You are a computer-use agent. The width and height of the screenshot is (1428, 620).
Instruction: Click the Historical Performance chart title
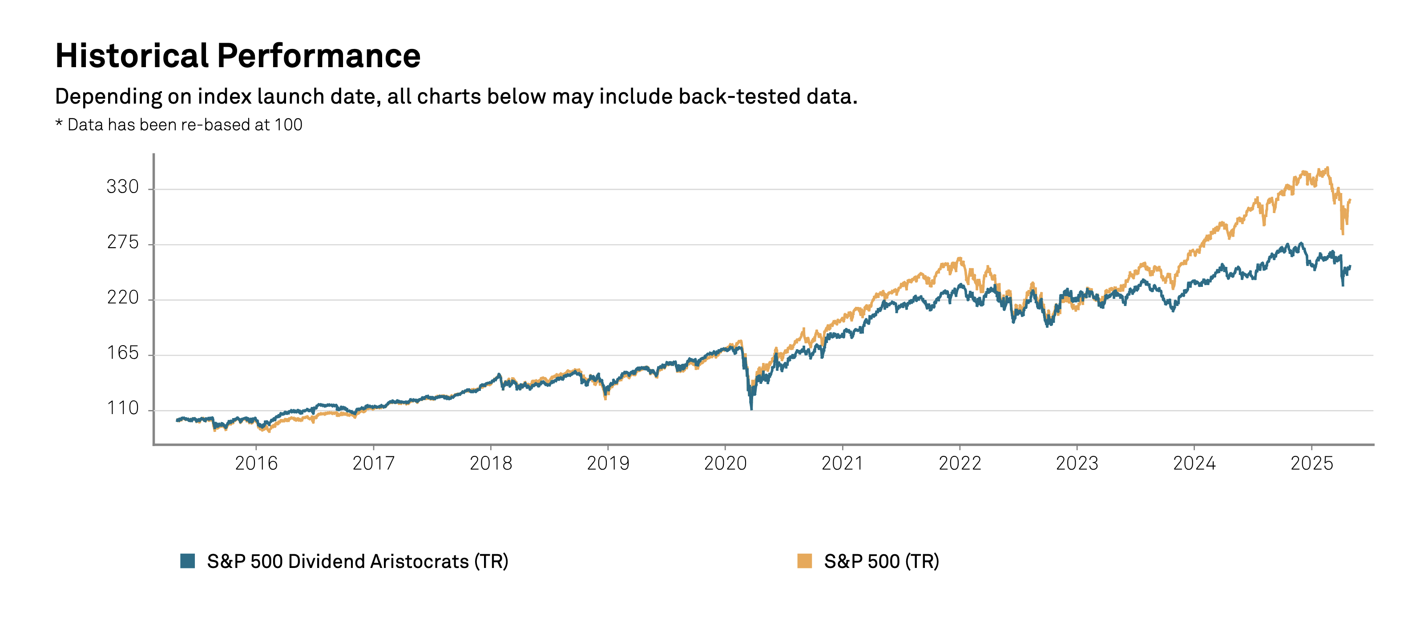click(238, 56)
